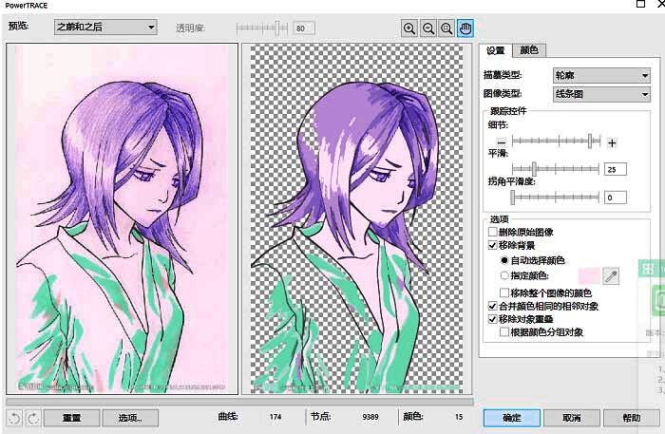Toggle 合并颜色相同的相邻对象 checkbox
The width and height of the screenshot is (665, 434).
click(x=492, y=307)
